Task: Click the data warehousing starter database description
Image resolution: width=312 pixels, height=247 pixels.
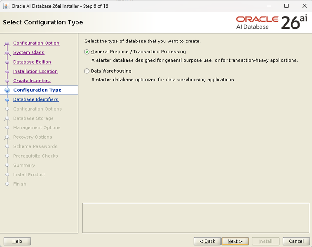Action: click(x=163, y=80)
